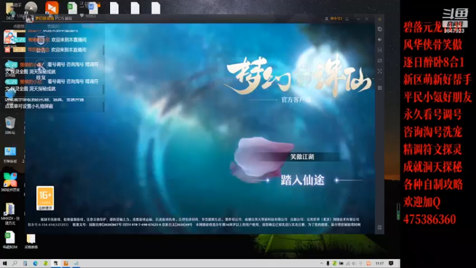Click the multi-window copy icon in sidebar
Screen dimensions: 476x268
[380, 29]
